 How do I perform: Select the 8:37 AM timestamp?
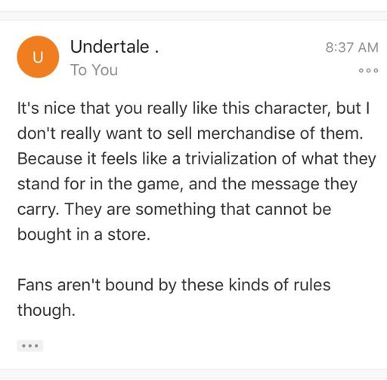[352, 47]
